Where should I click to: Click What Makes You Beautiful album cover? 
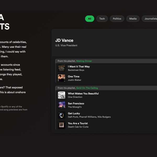pos(61,95)
